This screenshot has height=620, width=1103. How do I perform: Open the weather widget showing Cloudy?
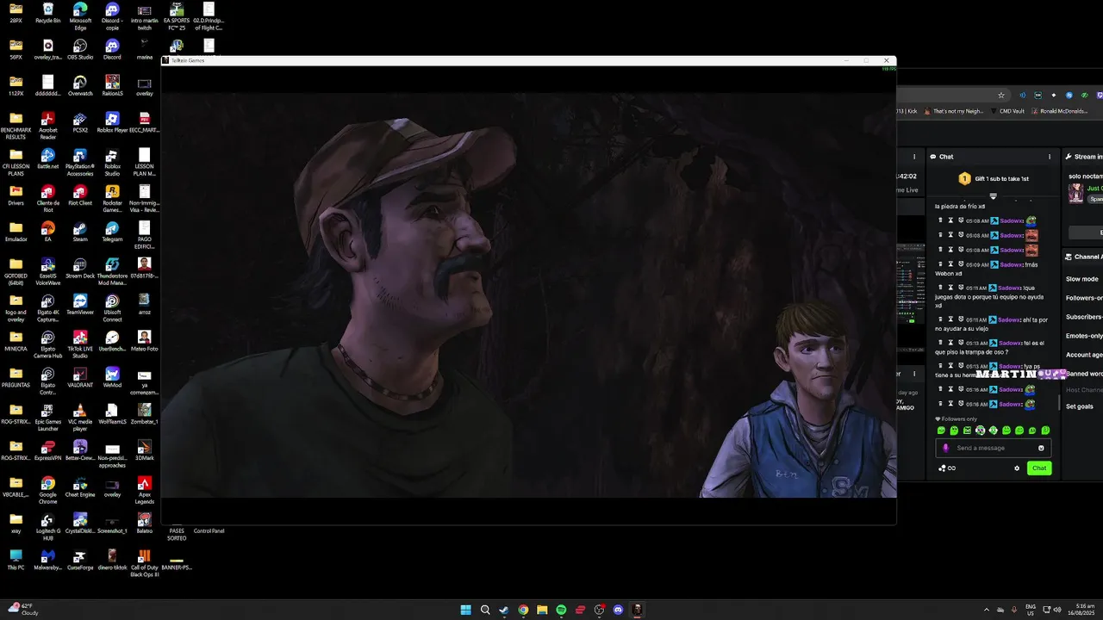22,610
